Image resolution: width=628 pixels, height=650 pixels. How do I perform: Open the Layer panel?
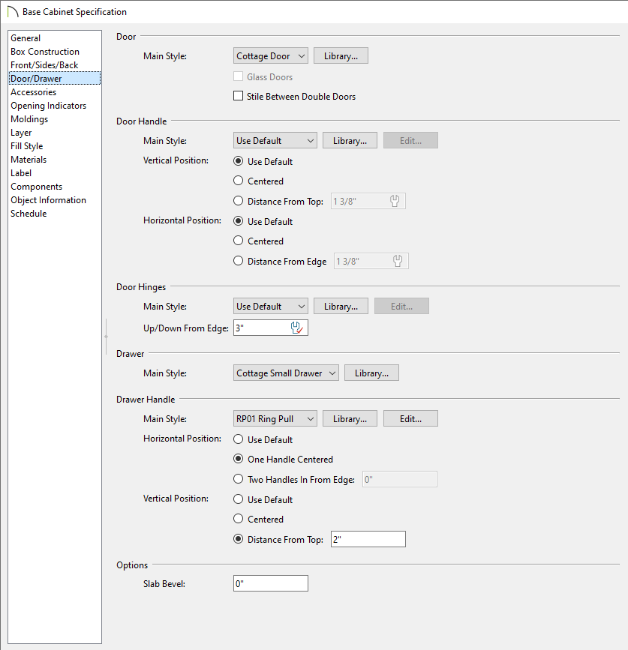pos(54,133)
